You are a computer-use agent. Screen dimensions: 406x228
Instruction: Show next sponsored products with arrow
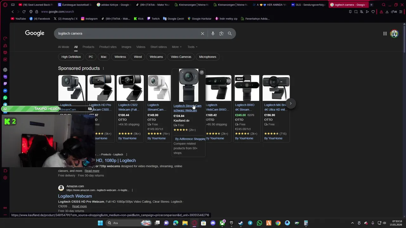(291, 104)
